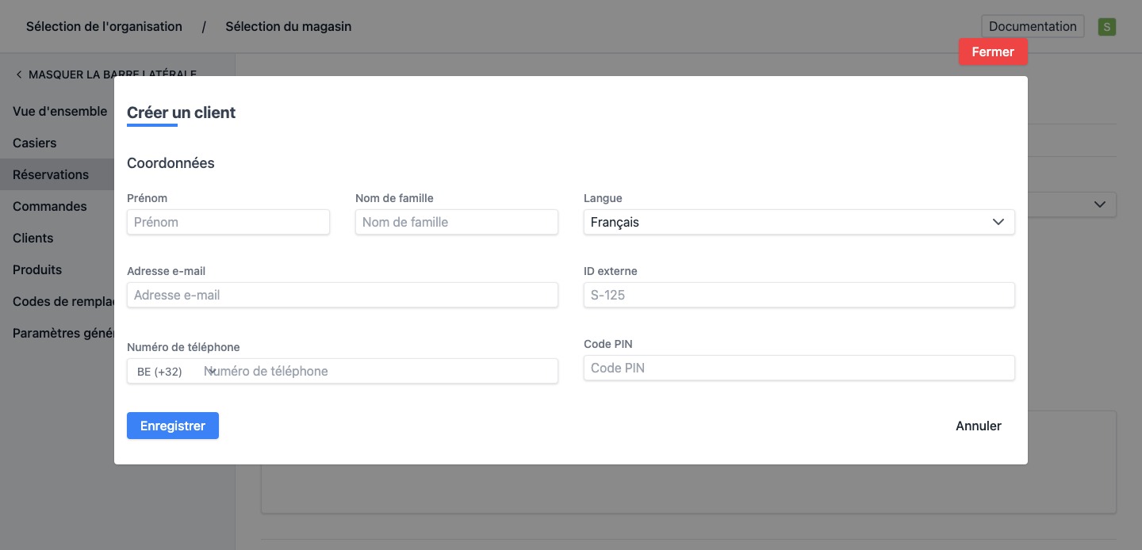The width and height of the screenshot is (1142, 550).
Task: Click Annuler to cancel client creation
Action: (x=978, y=426)
